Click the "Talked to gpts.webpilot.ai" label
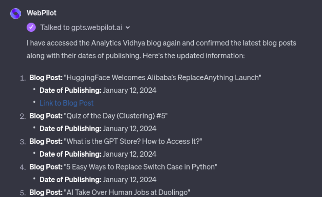 click(x=81, y=27)
